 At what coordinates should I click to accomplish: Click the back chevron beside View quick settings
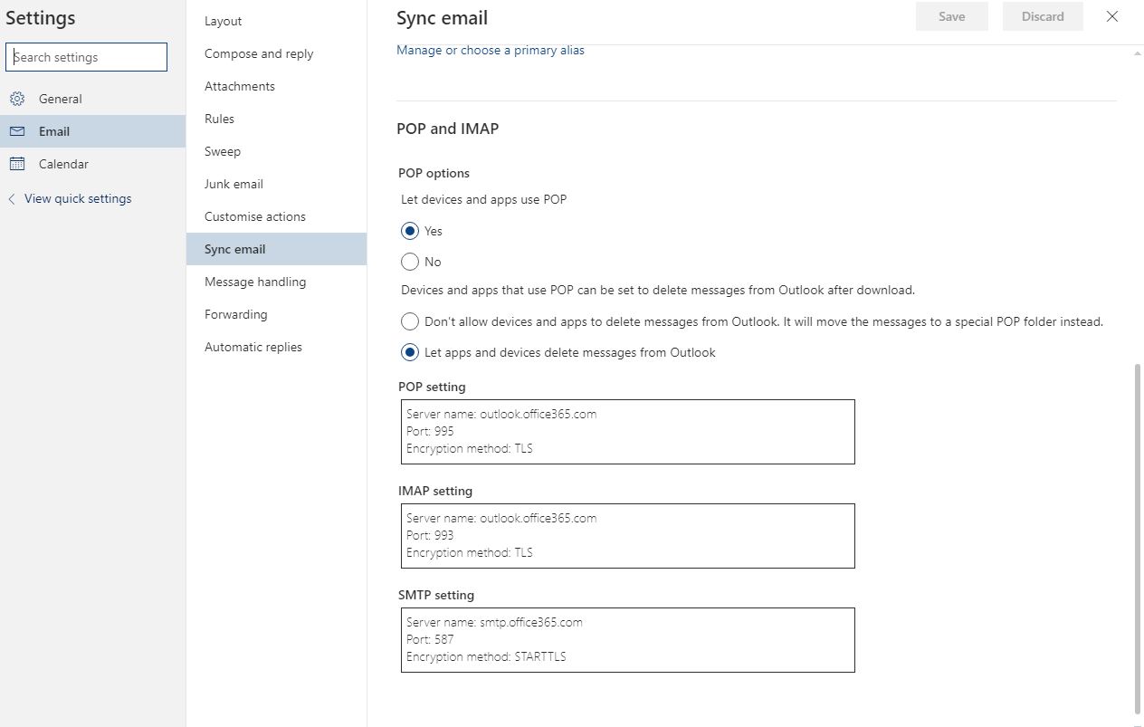coord(12,199)
